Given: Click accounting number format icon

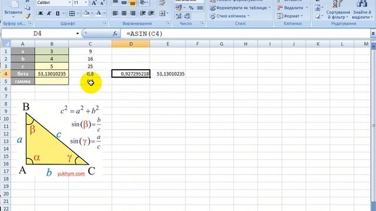Looking at the screenshot, I should (x=179, y=8).
